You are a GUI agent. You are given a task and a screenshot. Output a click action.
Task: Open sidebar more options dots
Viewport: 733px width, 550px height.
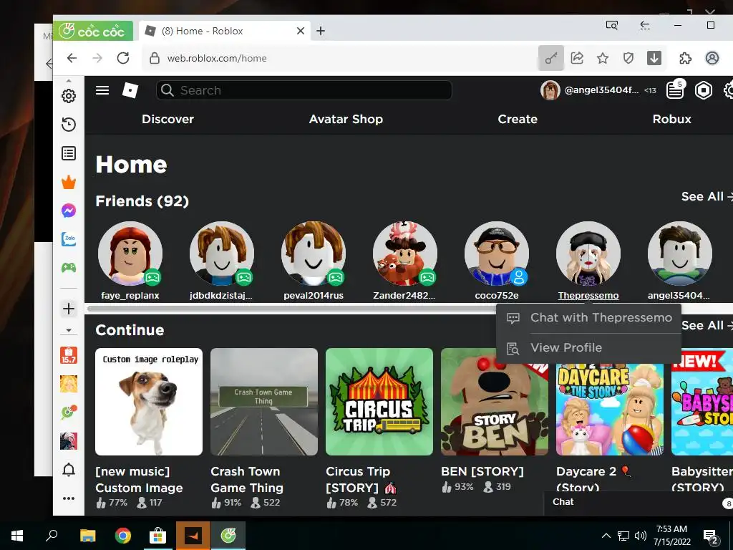click(69, 498)
